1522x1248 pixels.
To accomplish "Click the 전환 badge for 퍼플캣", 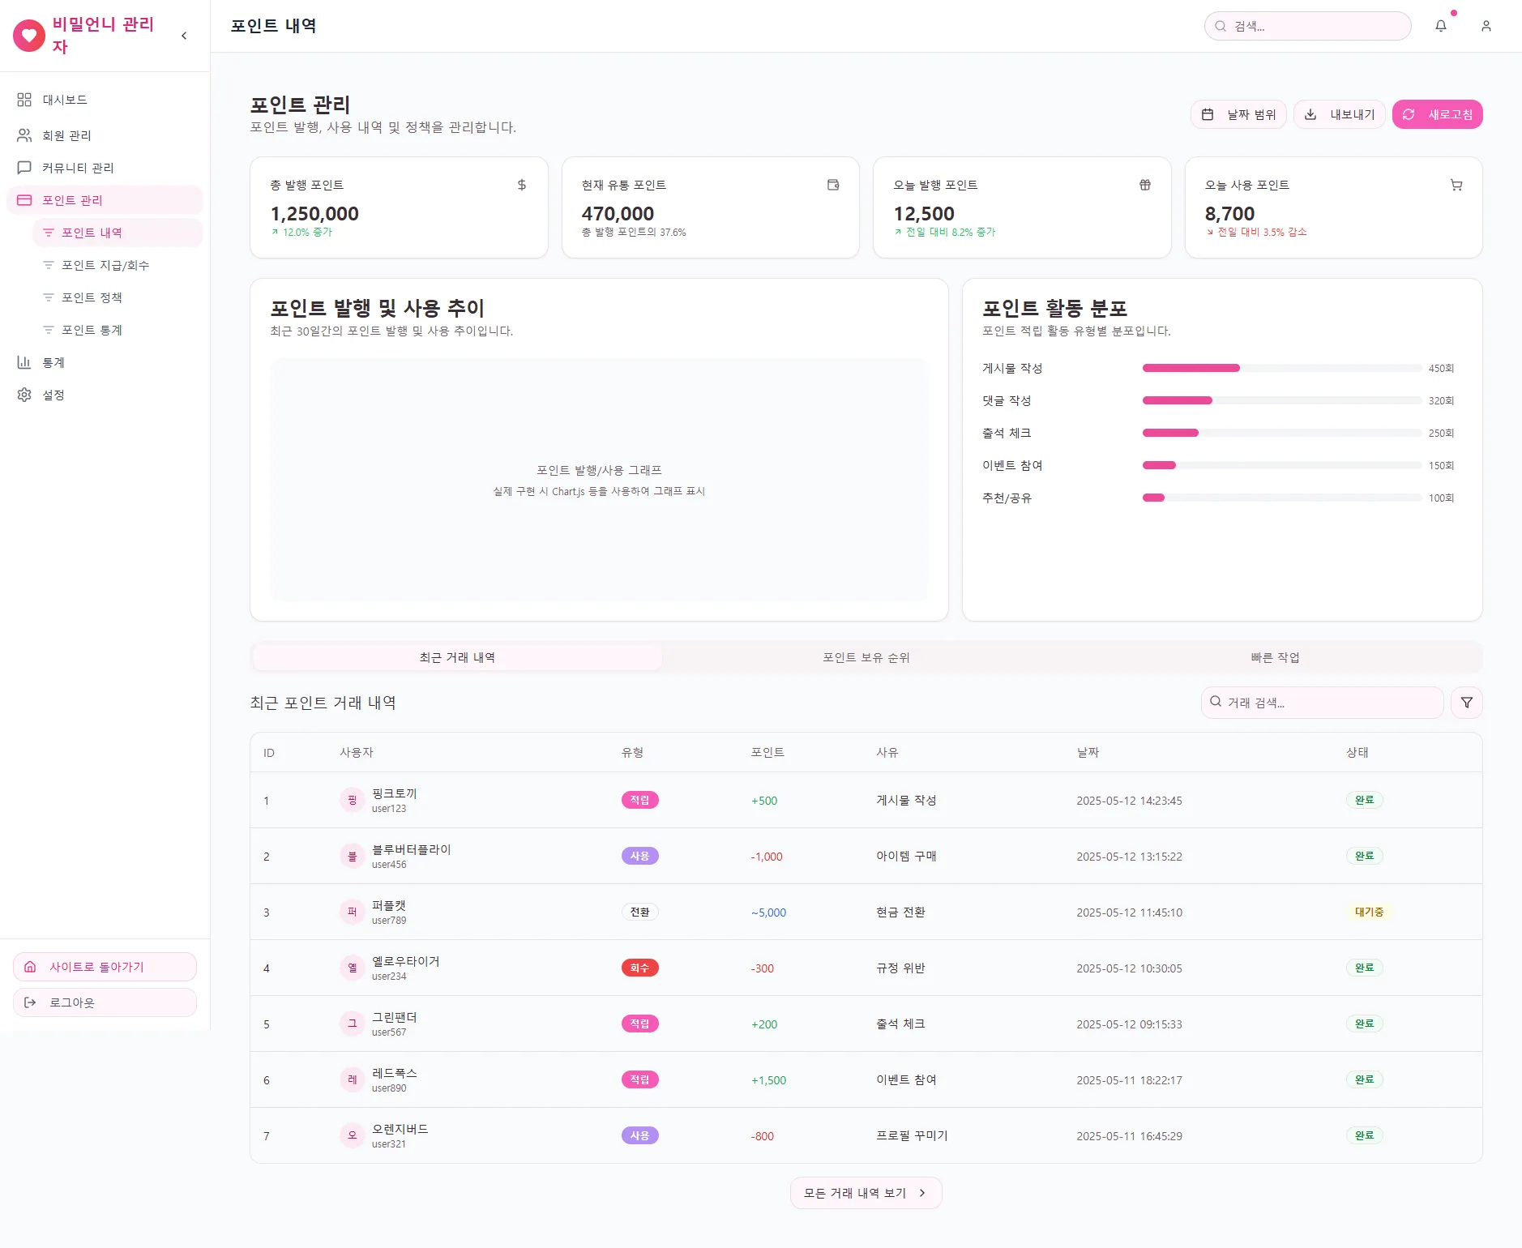I will point(640,912).
